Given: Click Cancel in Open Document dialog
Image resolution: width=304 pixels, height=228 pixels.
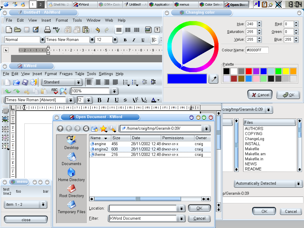Looking at the screenshot, I should [199, 218].
